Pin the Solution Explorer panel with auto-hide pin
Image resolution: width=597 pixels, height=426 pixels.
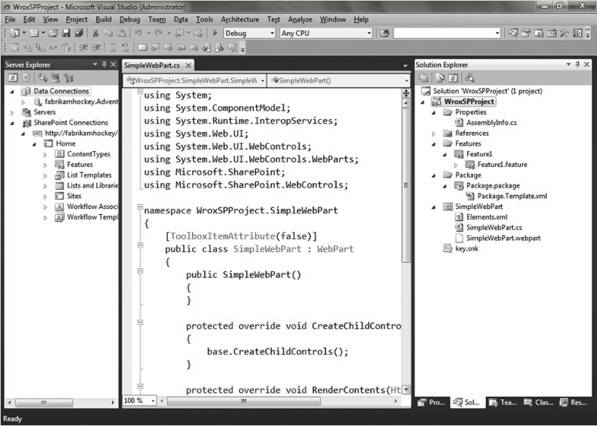click(x=577, y=65)
